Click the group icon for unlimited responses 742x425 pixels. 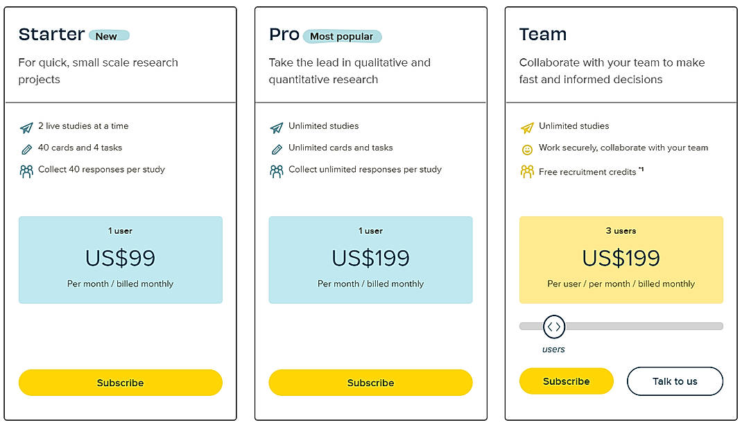coord(277,169)
